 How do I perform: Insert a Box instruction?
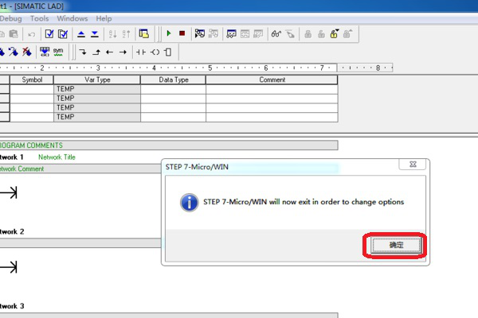(x=168, y=52)
